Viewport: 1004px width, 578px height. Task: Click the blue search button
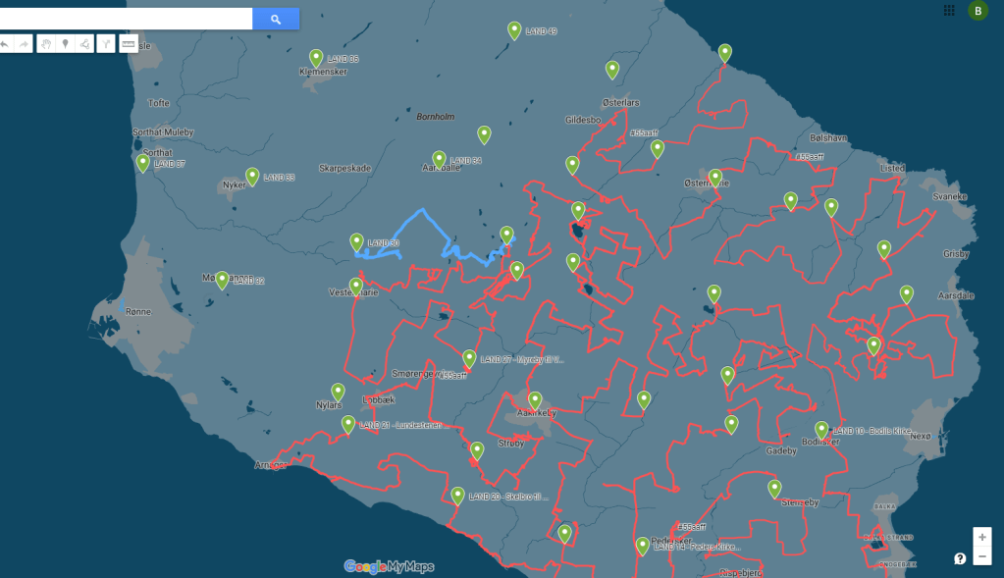click(276, 19)
